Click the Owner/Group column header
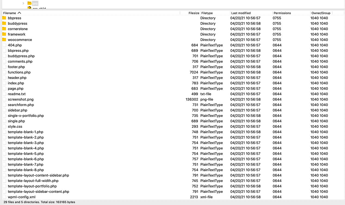The height and width of the screenshot is (205, 345). 321,13
